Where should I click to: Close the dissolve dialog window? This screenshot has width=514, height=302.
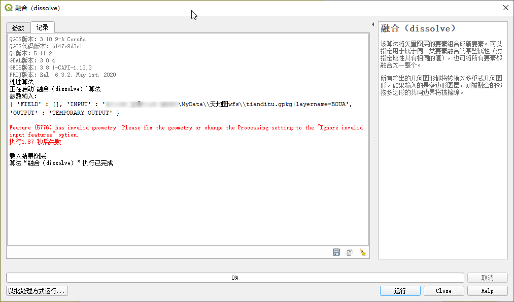[506, 8]
